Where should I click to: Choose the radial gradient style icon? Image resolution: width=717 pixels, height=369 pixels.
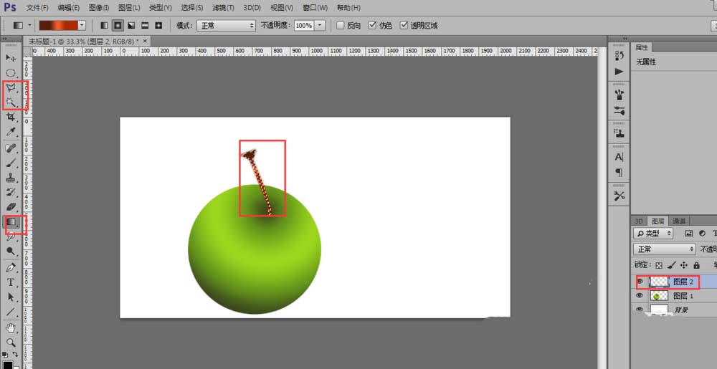point(117,25)
